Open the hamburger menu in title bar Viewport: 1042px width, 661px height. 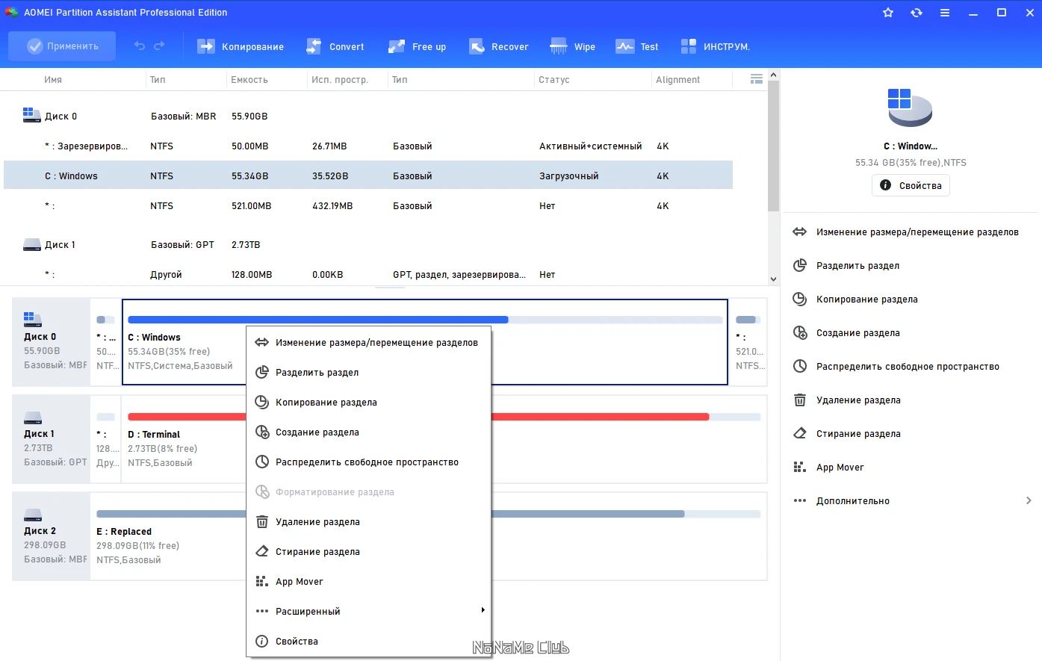pos(945,13)
